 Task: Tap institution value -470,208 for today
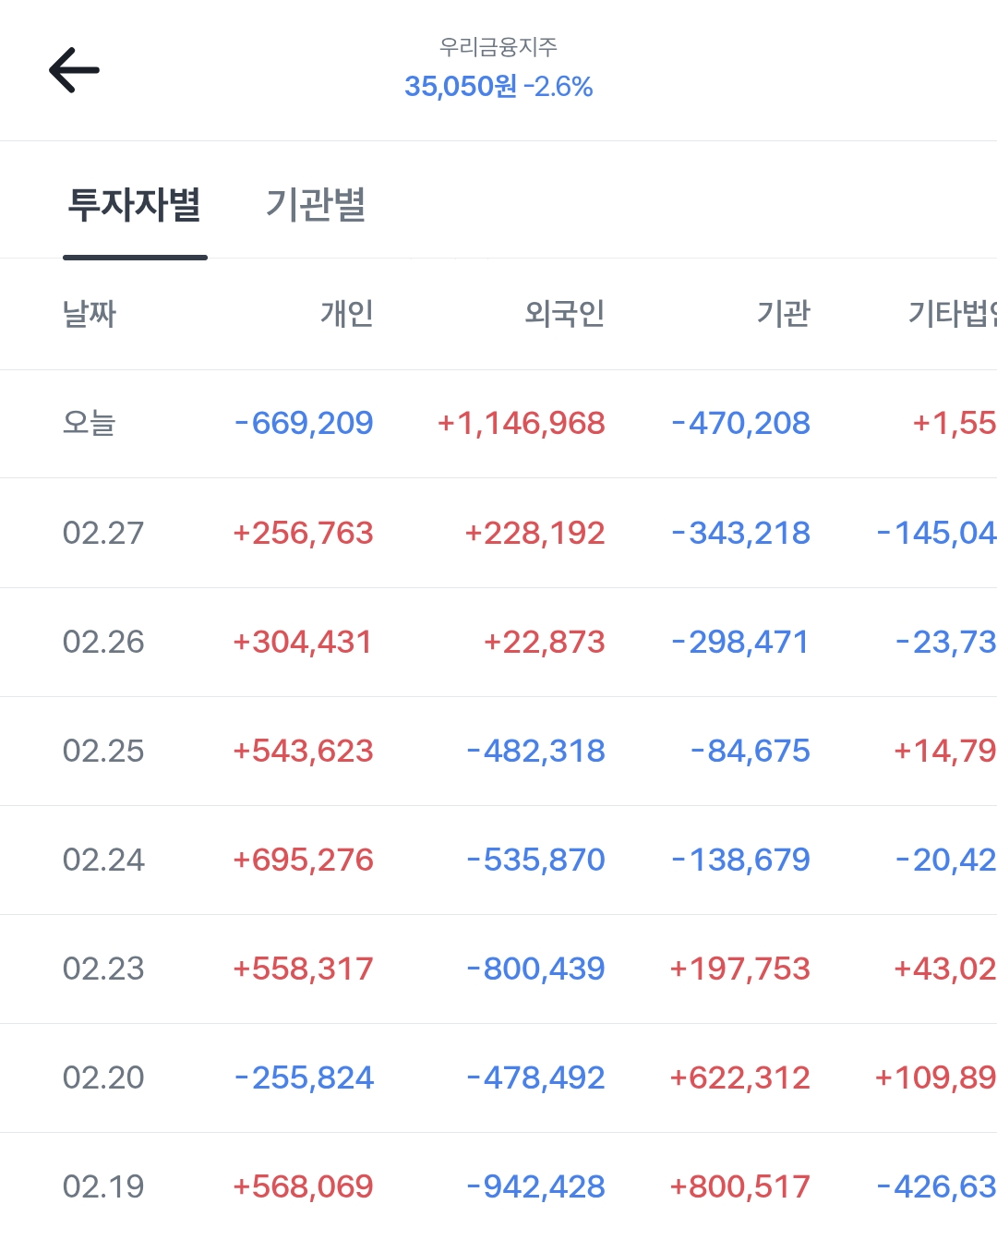[x=740, y=423]
